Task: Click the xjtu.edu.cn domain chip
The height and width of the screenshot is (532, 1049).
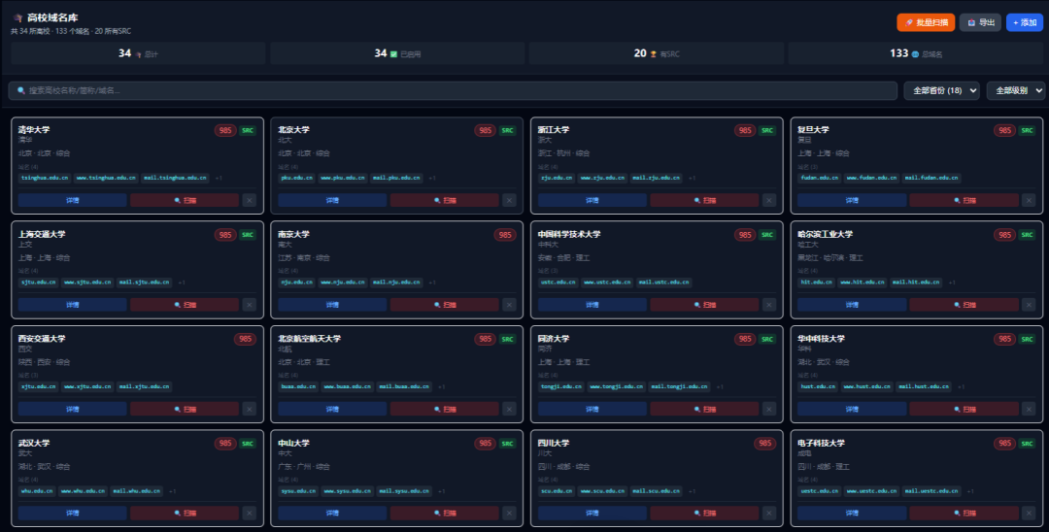Action: (x=39, y=386)
